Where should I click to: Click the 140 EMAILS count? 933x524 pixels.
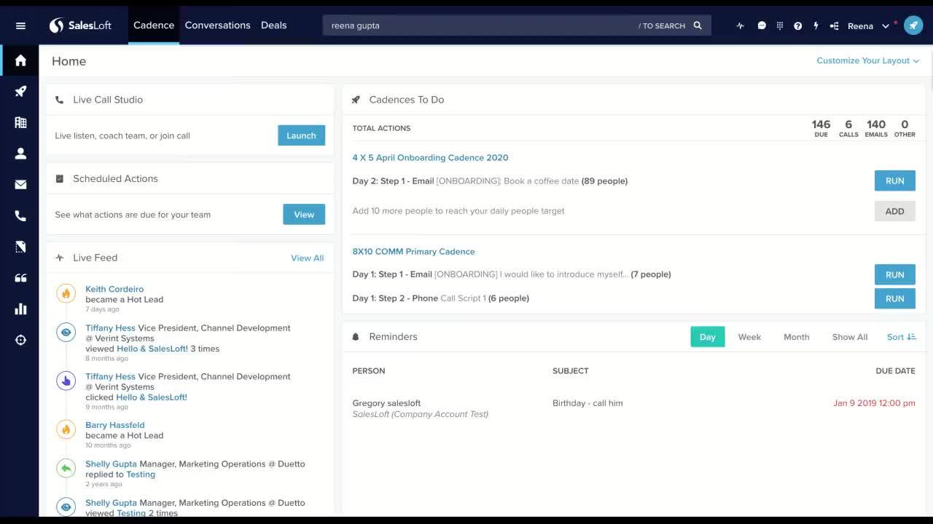pos(876,128)
